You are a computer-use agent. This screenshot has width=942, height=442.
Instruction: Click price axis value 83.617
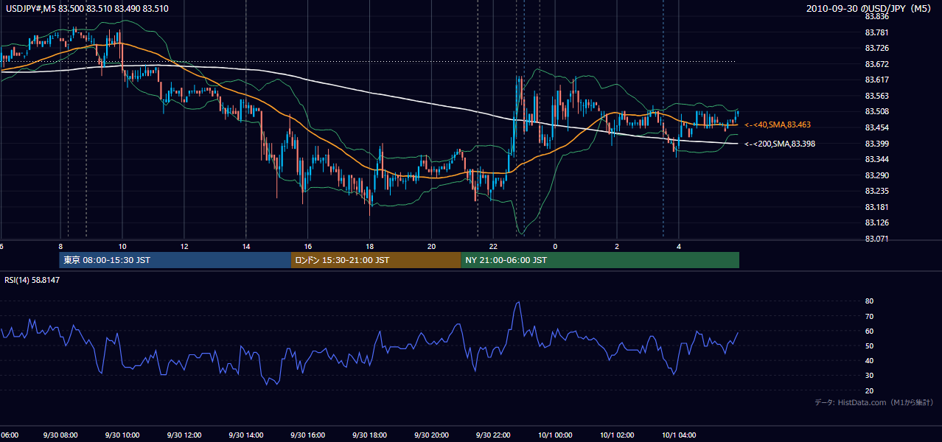(876, 80)
